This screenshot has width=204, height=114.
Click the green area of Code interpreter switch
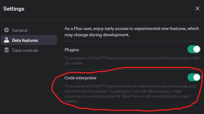pyautogui.click(x=190, y=77)
